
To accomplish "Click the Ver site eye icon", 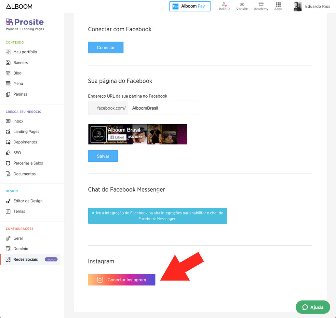I will coord(242,5).
